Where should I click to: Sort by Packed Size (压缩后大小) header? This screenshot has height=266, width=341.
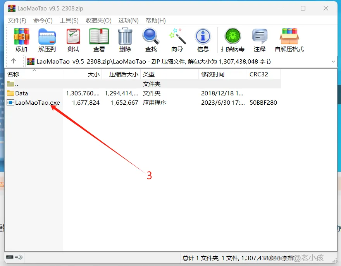pyautogui.click(x=121, y=74)
